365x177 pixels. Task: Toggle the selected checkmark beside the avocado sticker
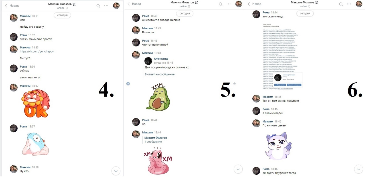128,84
